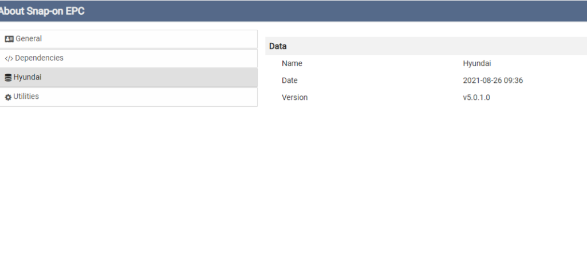Click blank space right of Utilities label
The height and width of the screenshot is (265, 587).
[x=172, y=97]
